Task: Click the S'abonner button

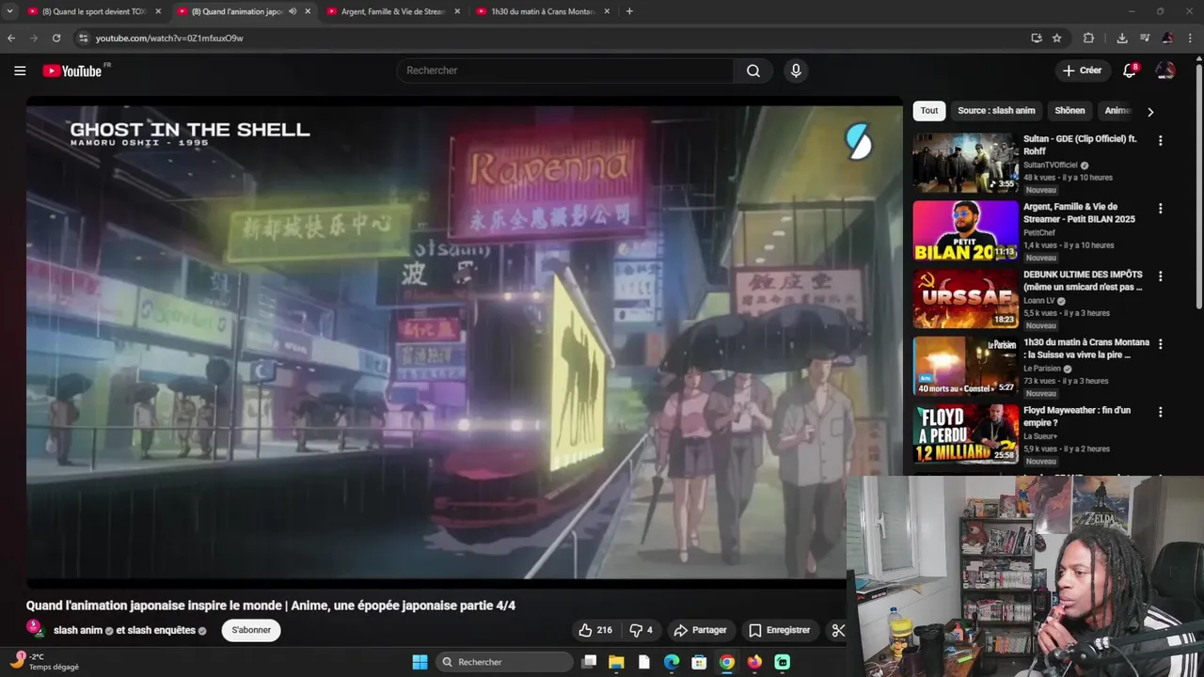Action: pos(251,630)
